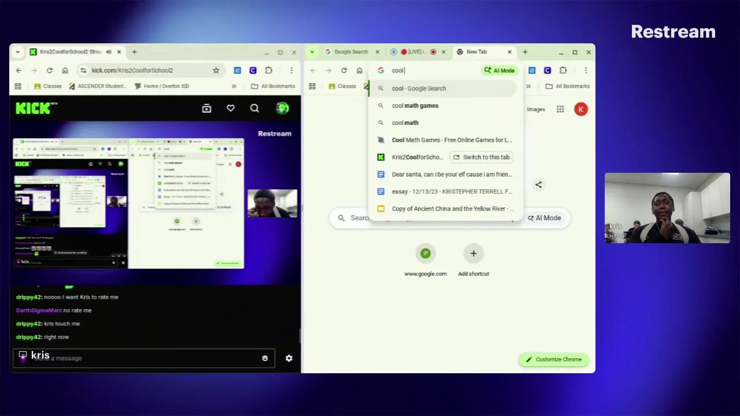Open www.google.com shortcut tile
The image size is (740, 416).
(x=425, y=260)
